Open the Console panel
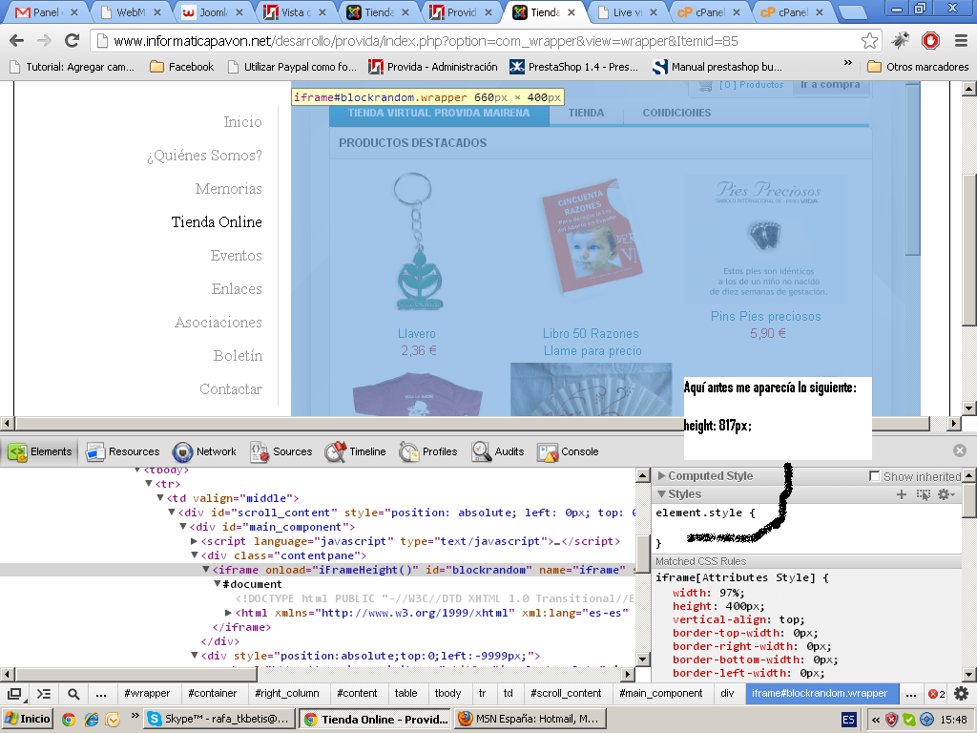This screenshot has width=977, height=733. [568, 451]
